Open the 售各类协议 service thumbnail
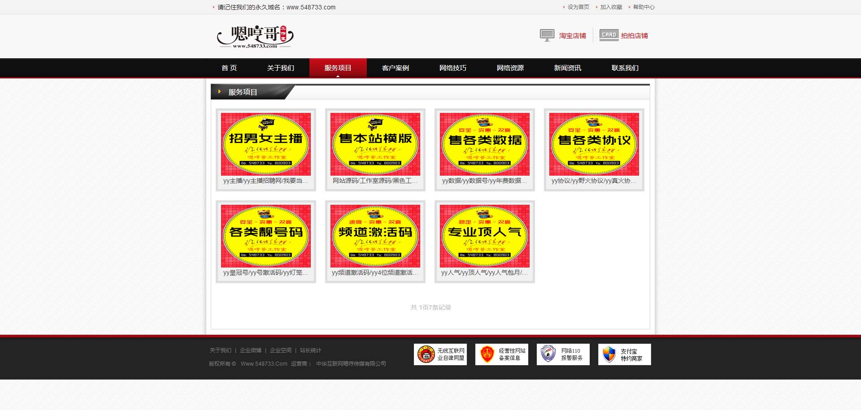Image resolution: width=861 pixels, height=410 pixels. coord(594,144)
